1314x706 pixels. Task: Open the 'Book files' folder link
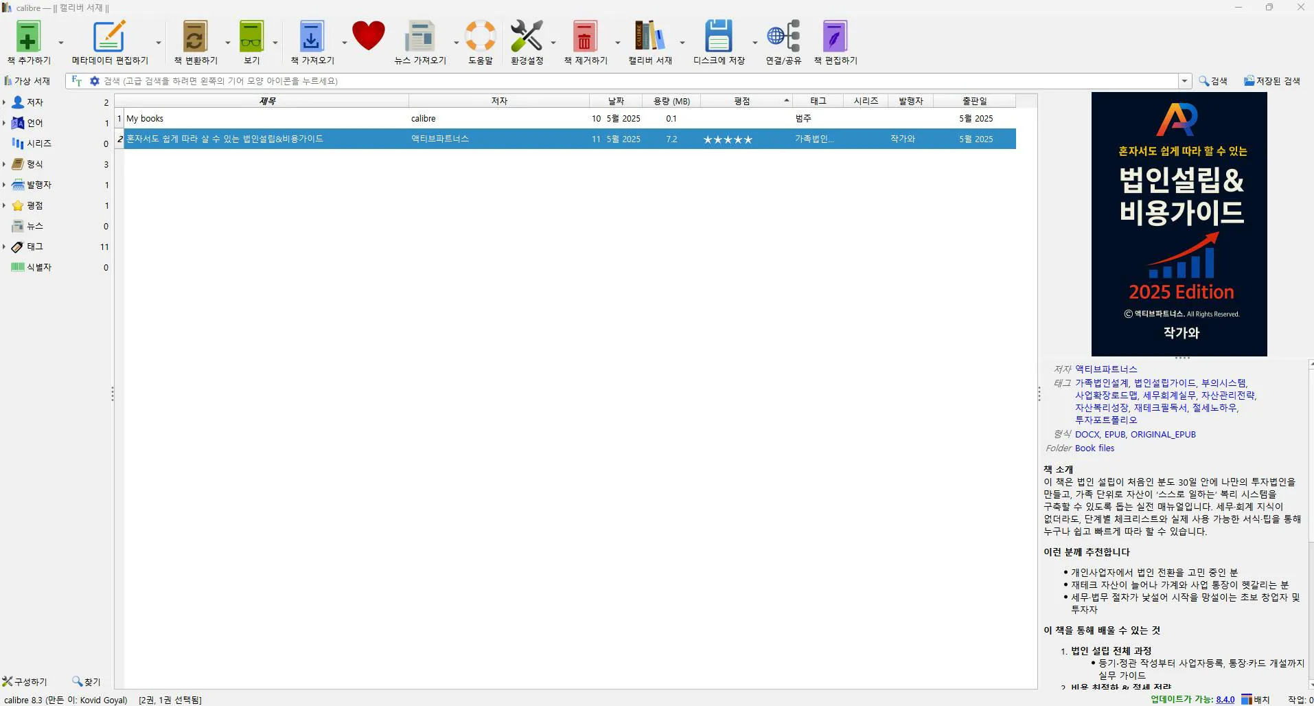click(x=1094, y=448)
